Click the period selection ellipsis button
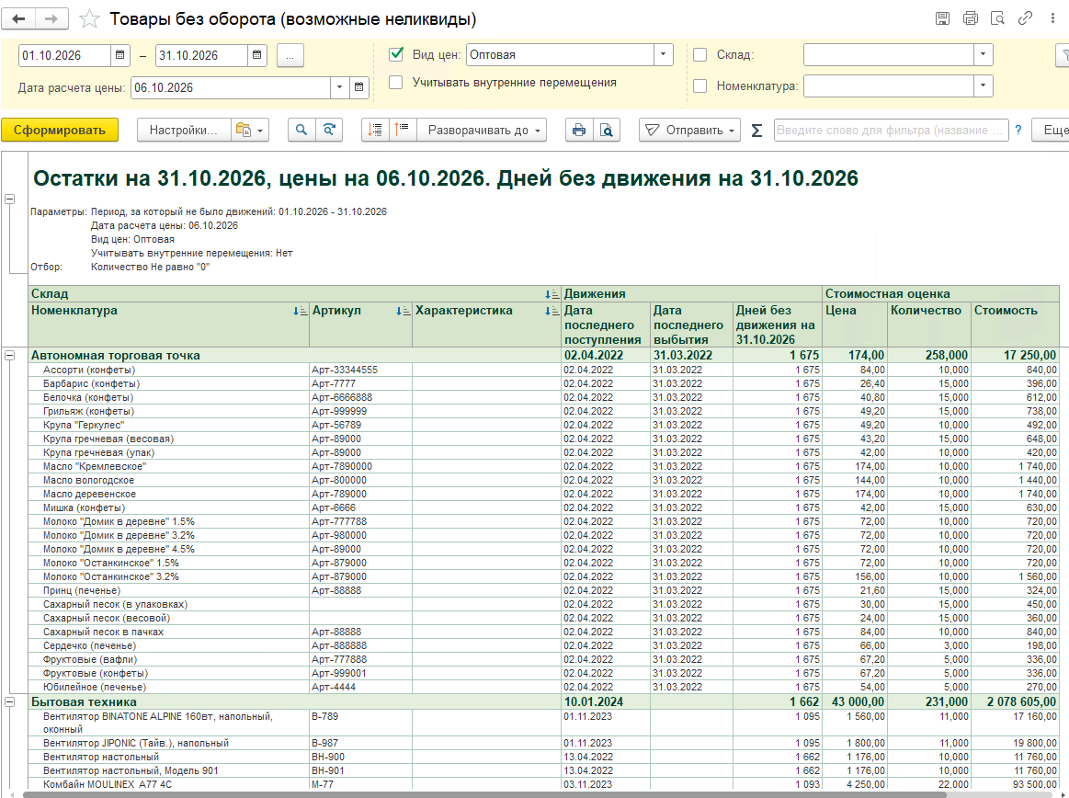 pos(290,55)
